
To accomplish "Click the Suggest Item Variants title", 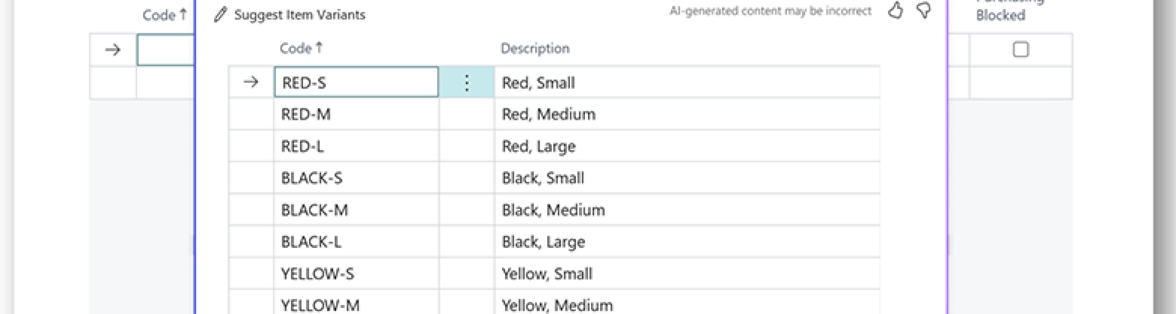I will pyautogui.click(x=300, y=15).
